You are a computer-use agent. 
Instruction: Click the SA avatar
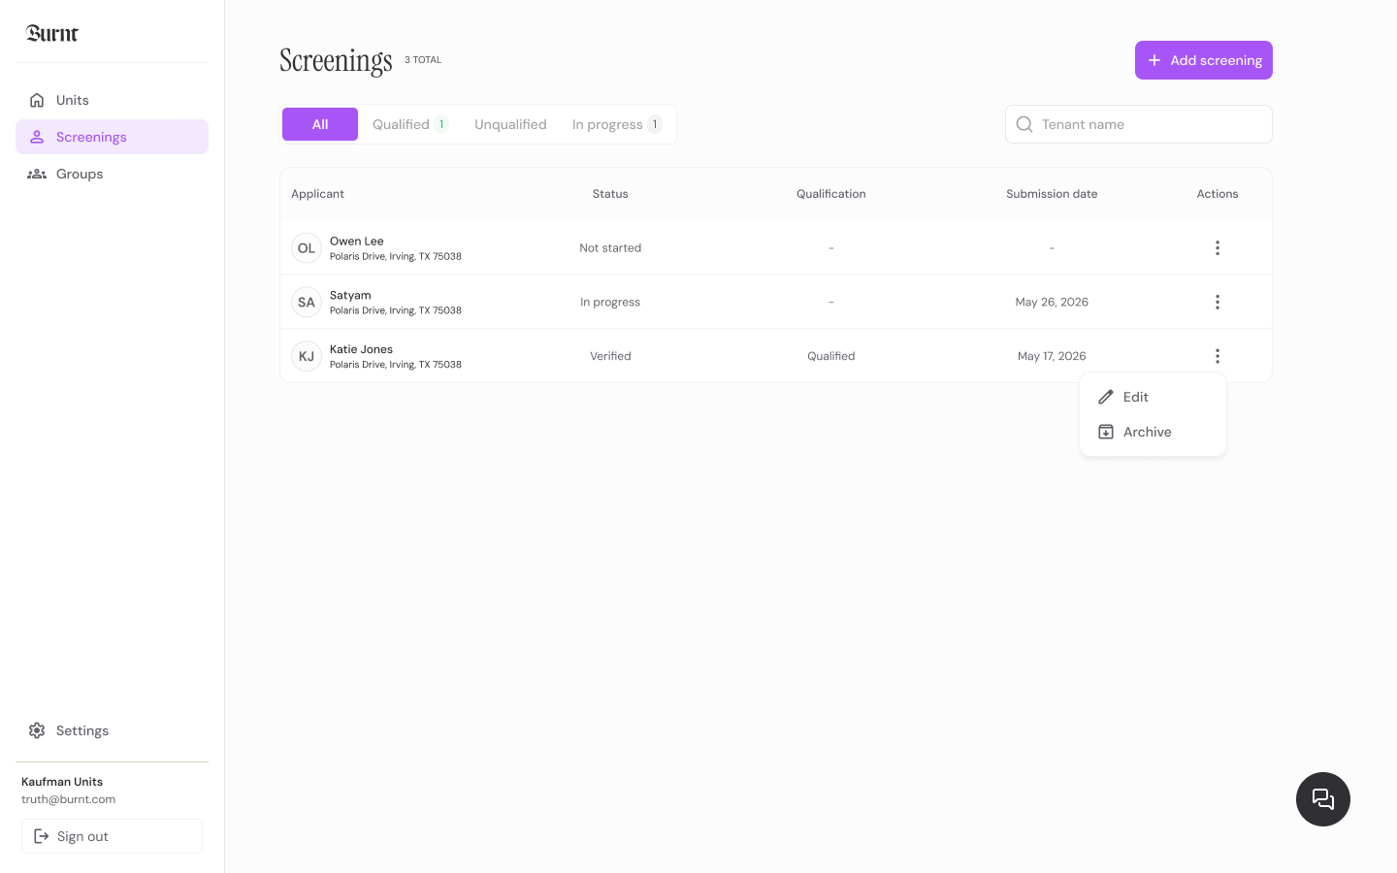click(307, 303)
